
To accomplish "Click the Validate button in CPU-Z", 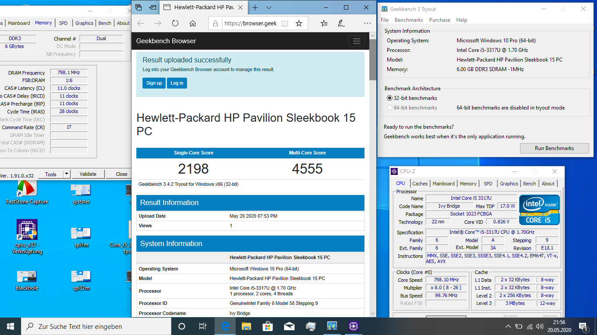I will pos(88,174).
